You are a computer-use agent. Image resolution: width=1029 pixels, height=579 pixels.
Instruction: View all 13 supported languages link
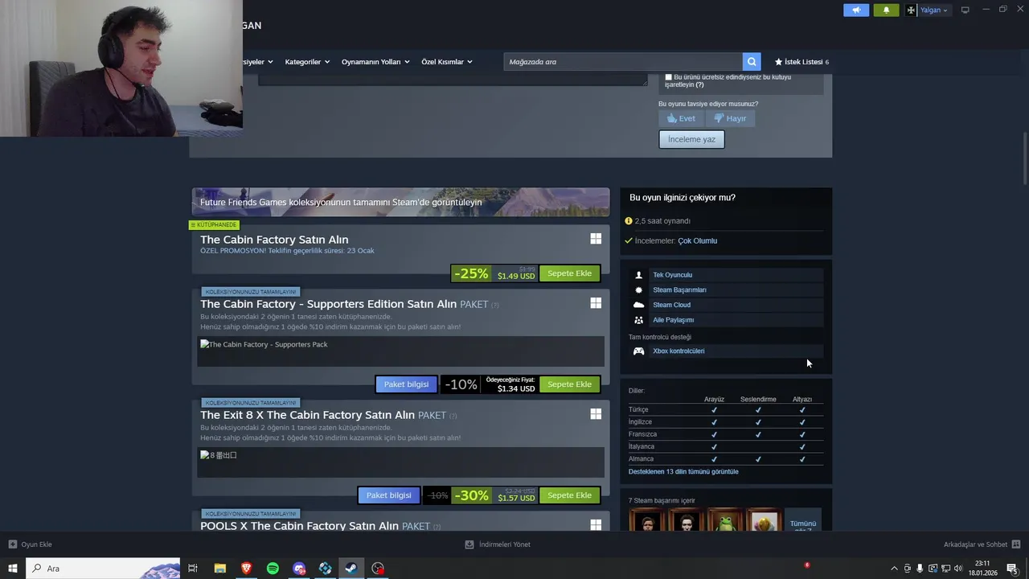click(x=683, y=471)
